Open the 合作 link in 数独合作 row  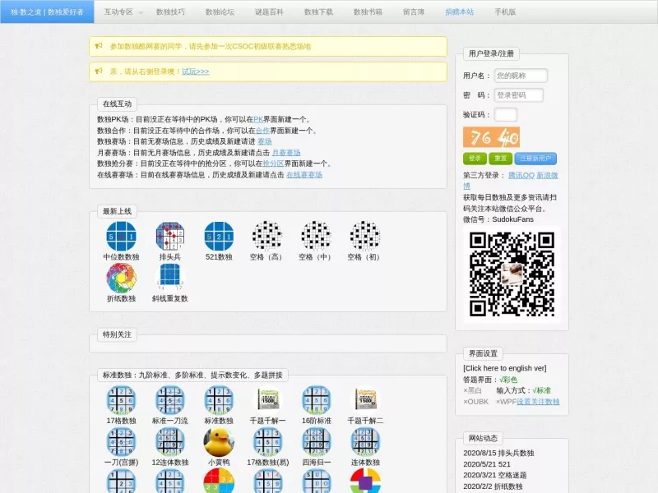click(262, 131)
